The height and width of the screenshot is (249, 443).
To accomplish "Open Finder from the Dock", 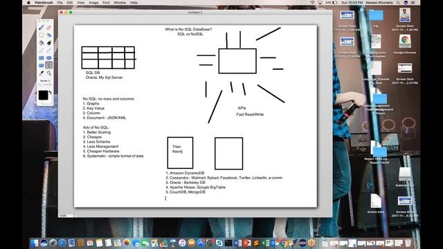I will 34,243.
